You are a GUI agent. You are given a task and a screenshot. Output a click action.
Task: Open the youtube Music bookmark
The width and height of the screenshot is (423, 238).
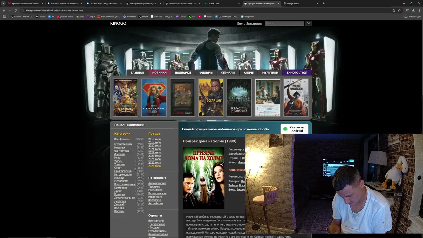pyautogui.click(x=65, y=17)
